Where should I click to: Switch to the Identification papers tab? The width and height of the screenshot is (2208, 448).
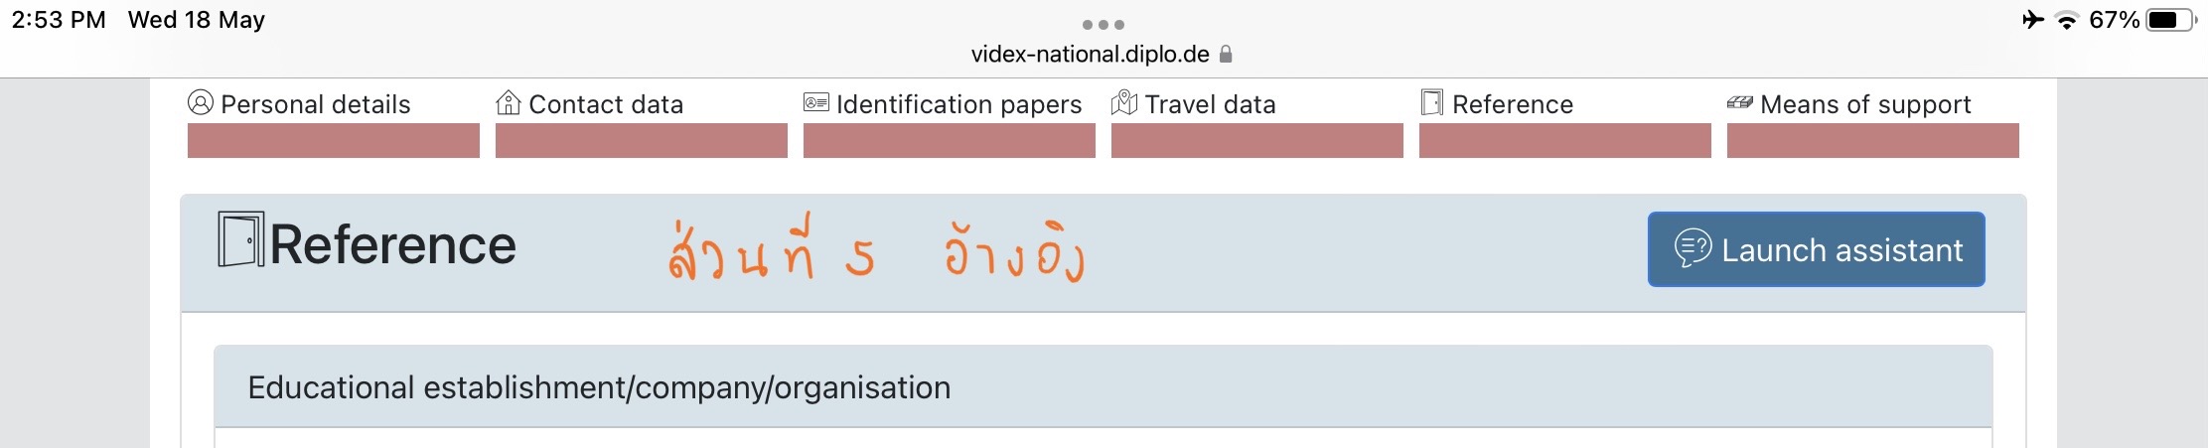(958, 104)
